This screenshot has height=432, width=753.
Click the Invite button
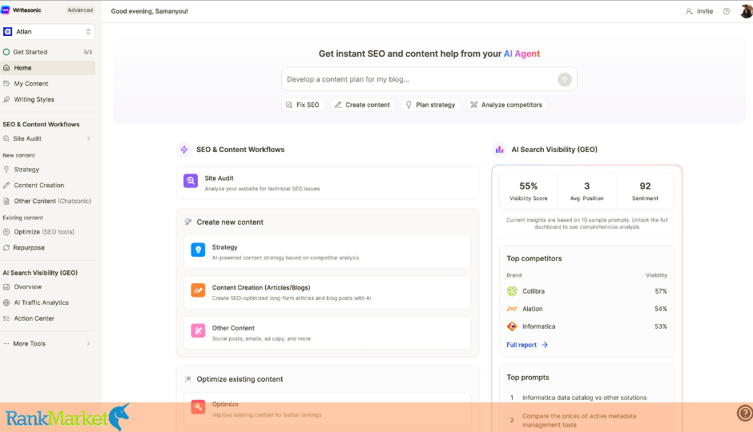pyautogui.click(x=699, y=11)
